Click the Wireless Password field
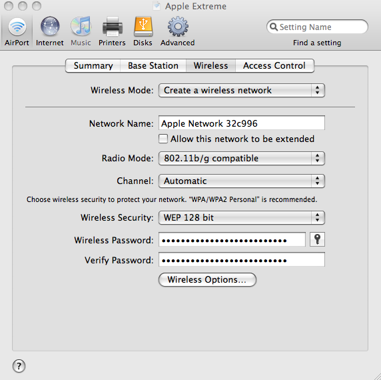Image resolution: width=381 pixels, height=380 pixels. [232, 240]
